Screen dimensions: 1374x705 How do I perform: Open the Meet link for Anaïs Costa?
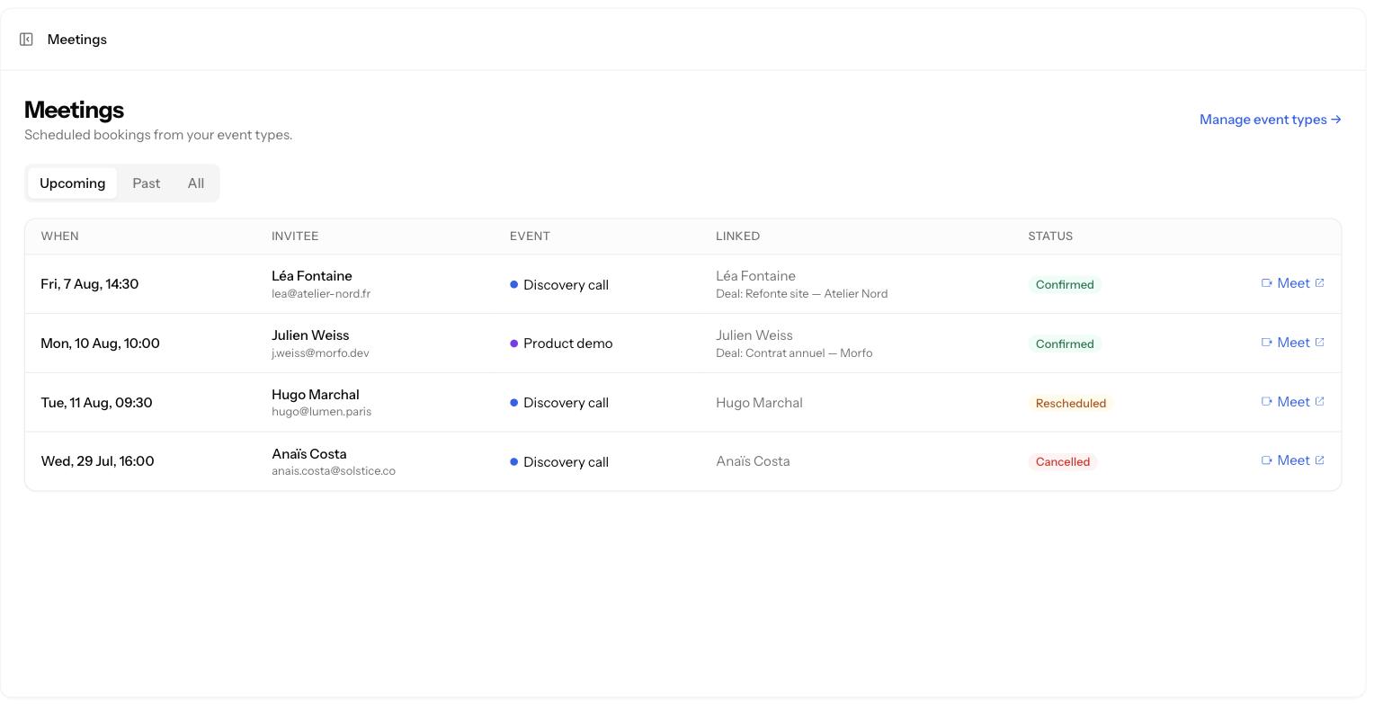click(1293, 460)
